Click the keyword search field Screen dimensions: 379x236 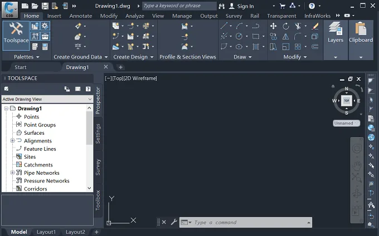(179, 6)
